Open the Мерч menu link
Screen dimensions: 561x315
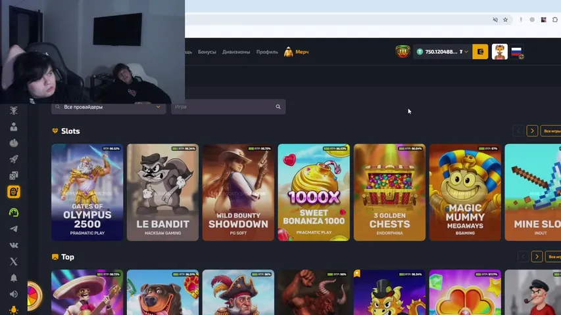[302, 52]
